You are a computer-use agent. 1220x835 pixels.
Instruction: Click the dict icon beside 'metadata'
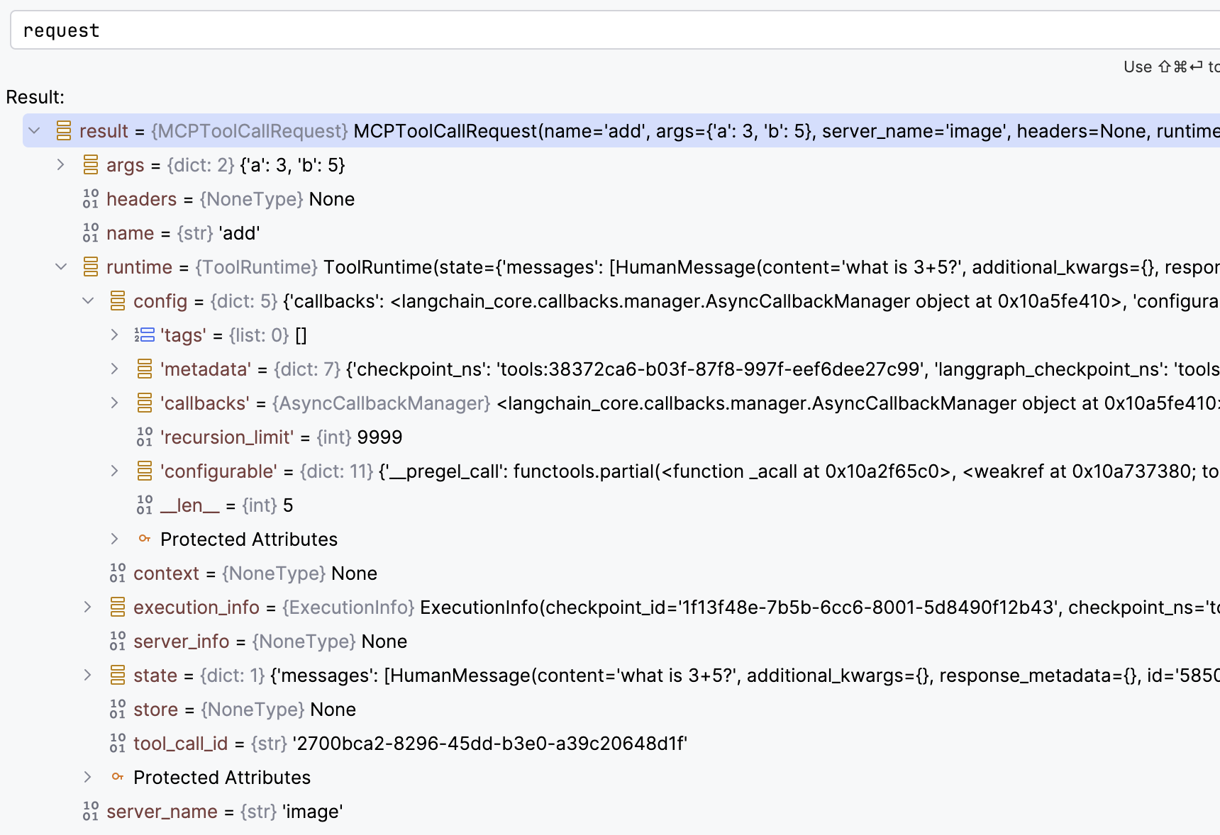click(145, 369)
